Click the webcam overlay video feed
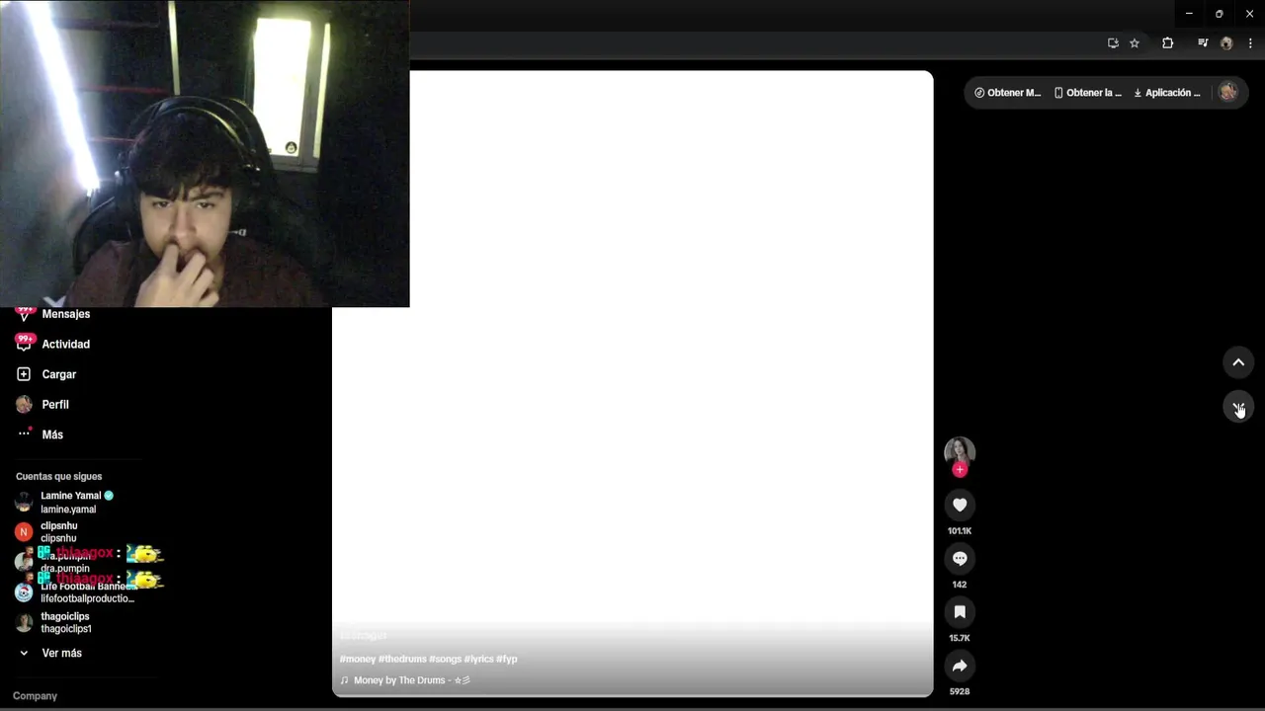1265x711 pixels. coord(205,153)
